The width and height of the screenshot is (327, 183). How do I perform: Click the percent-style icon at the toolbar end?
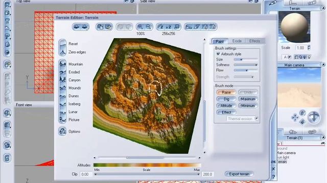213,27
